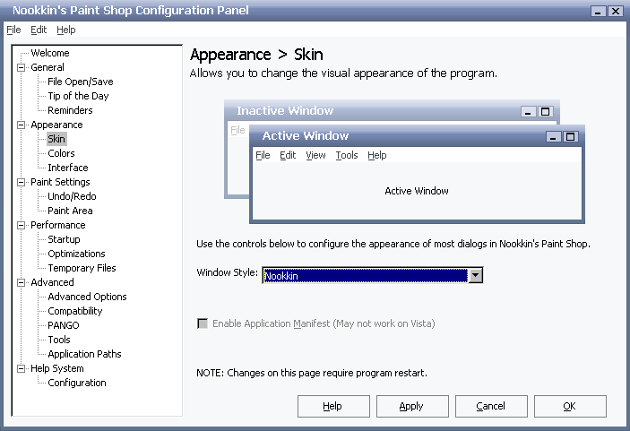Click the Help button
Screen dimensions: 630x431
[333, 407]
